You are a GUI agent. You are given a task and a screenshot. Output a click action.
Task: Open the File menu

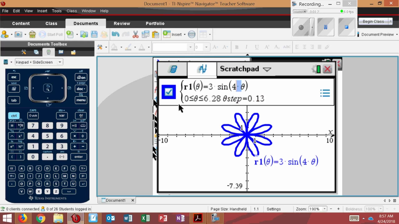point(5,11)
